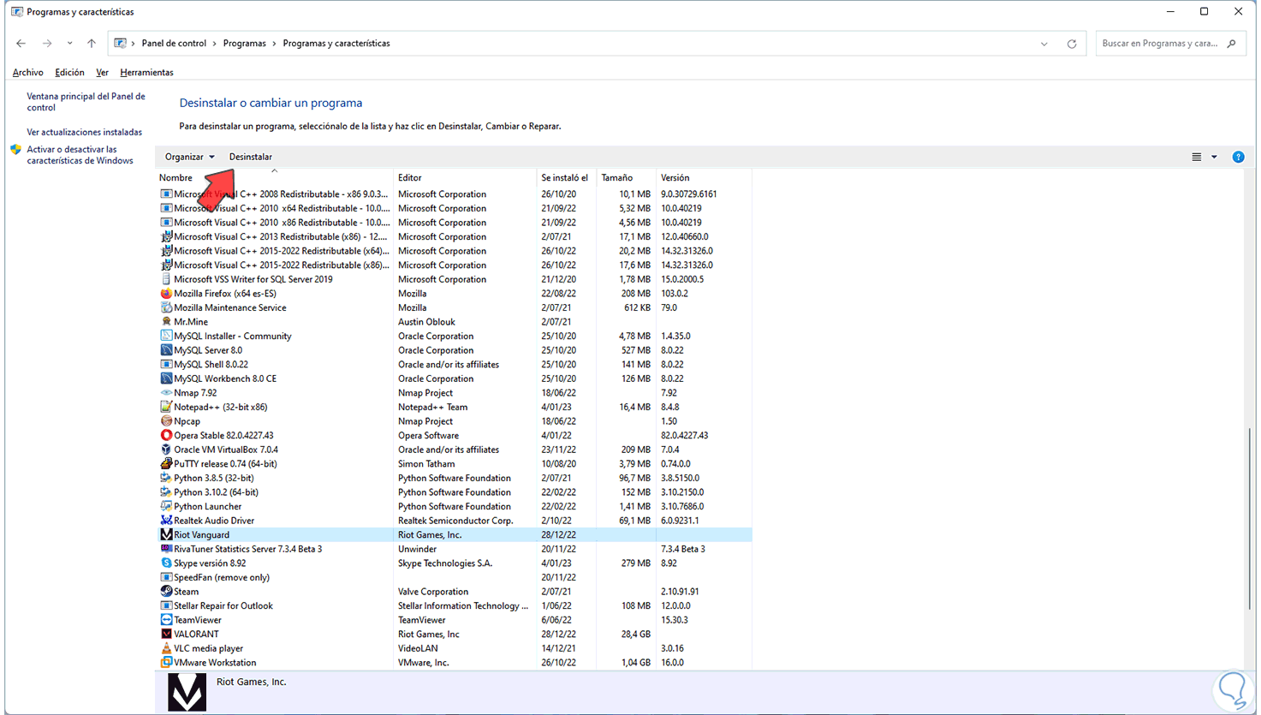Select Python 3.10.2 (64-bit) row
Image resolution: width=1261 pixels, height=715 pixels.
click(455, 492)
